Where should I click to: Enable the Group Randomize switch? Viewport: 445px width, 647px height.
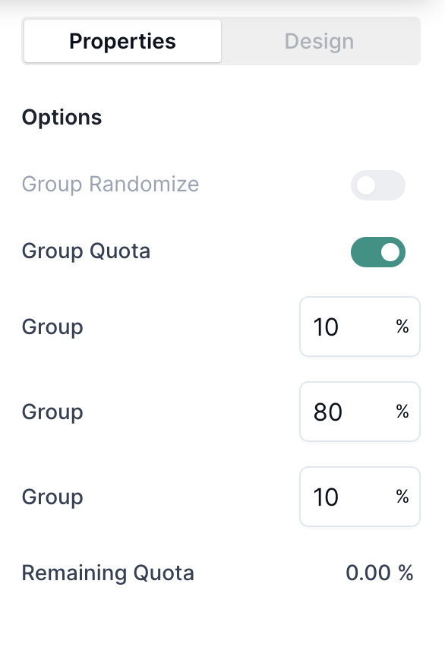(377, 185)
